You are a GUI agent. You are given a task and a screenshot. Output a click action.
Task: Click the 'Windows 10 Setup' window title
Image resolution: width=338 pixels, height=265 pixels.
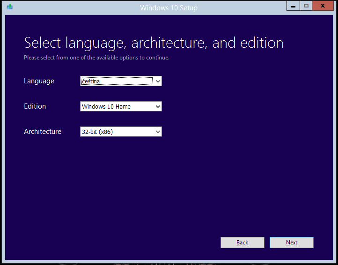tap(169, 8)
